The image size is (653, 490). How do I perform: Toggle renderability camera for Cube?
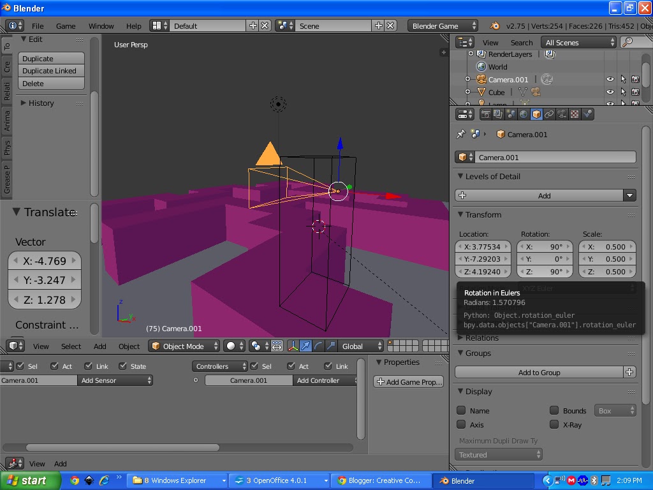tap(636, 92)
